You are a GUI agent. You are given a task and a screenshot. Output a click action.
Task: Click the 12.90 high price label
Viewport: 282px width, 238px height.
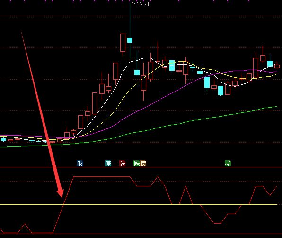click(x=143, y=4)
